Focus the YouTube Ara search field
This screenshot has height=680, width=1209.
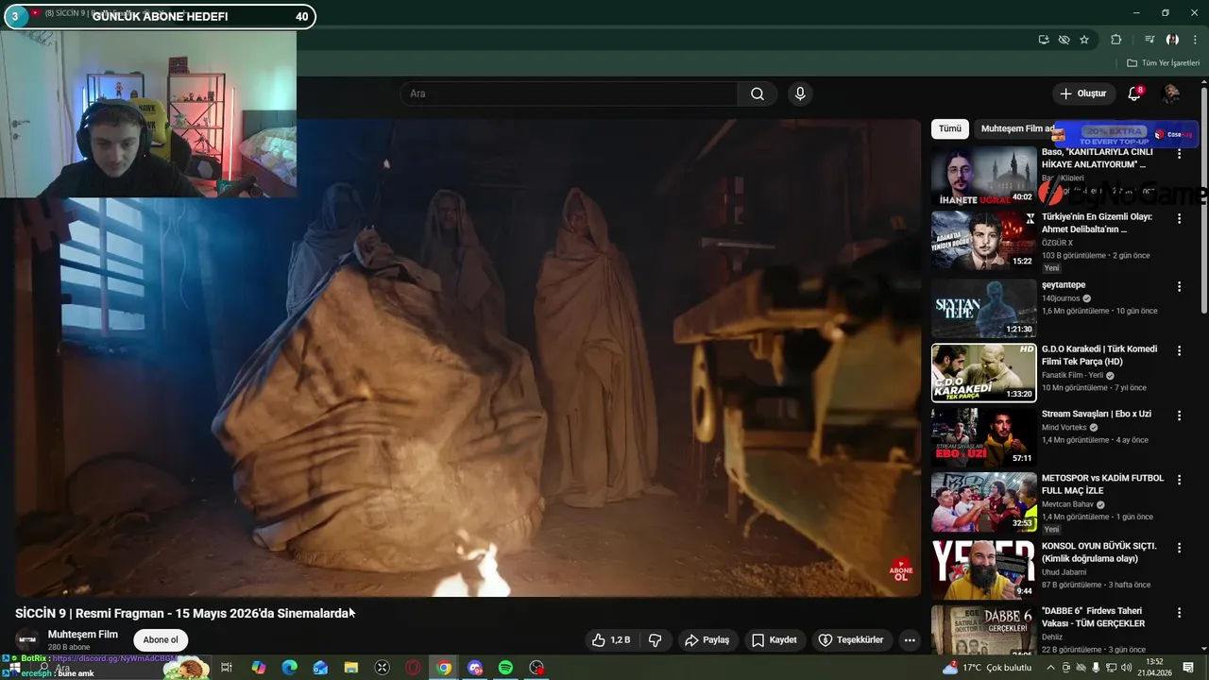[x=569, y=93]
